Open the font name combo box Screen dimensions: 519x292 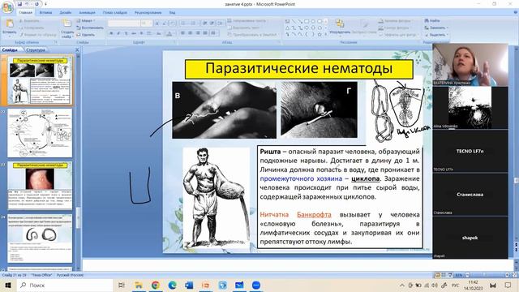click(124, 24)
